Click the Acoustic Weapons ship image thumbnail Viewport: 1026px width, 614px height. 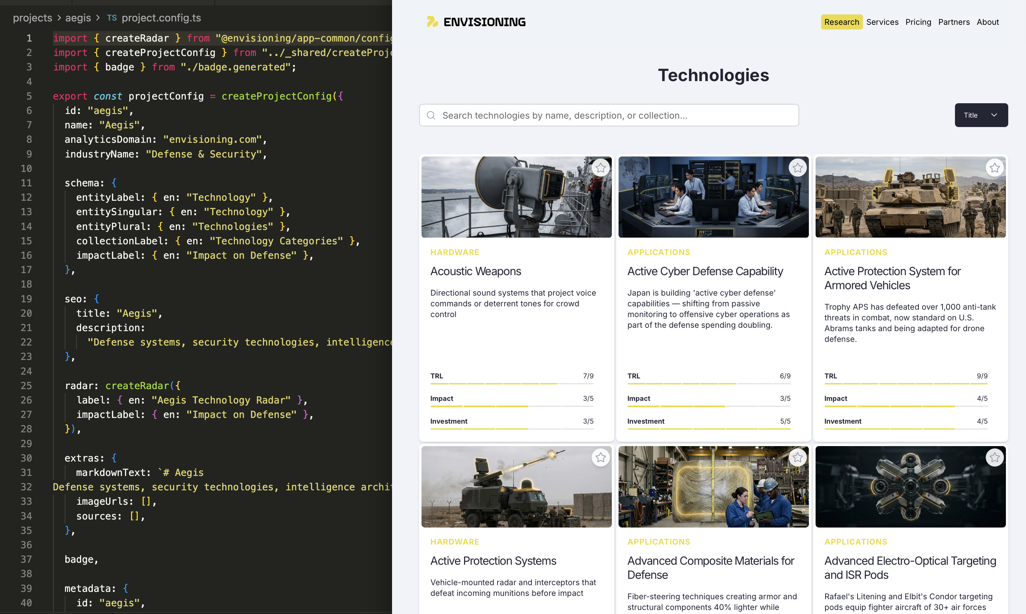(x=516, y=197)
